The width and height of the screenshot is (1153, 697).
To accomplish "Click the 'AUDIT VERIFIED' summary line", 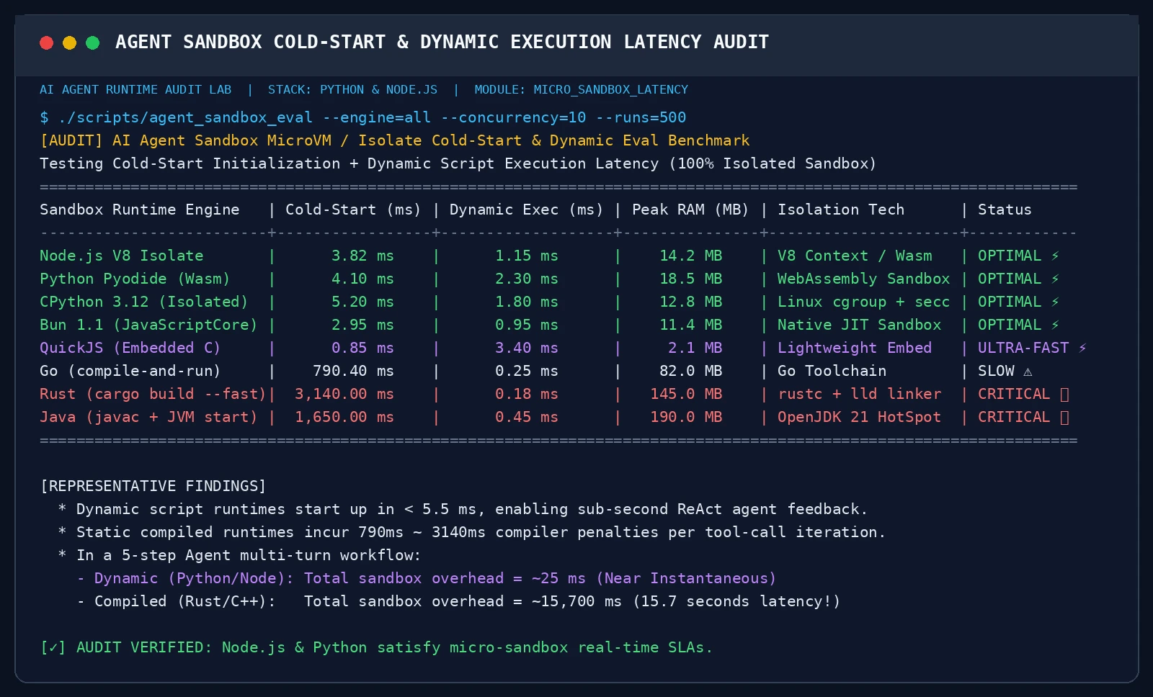I will pyautogui.click(x=376, y=647).
